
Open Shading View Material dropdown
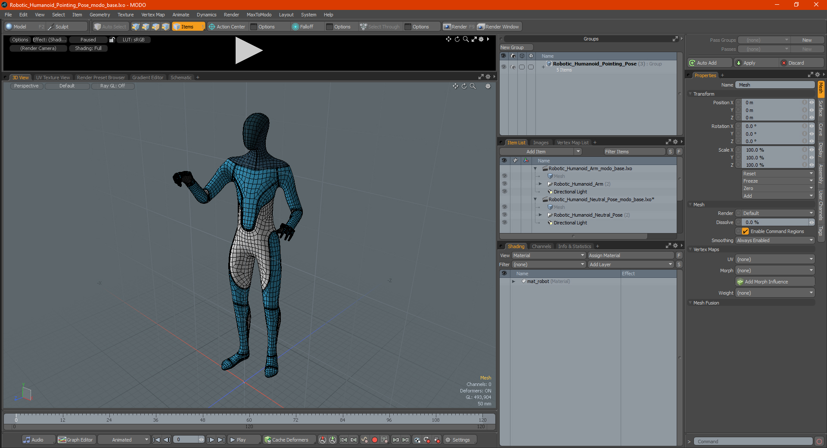[x=549, y=255]
